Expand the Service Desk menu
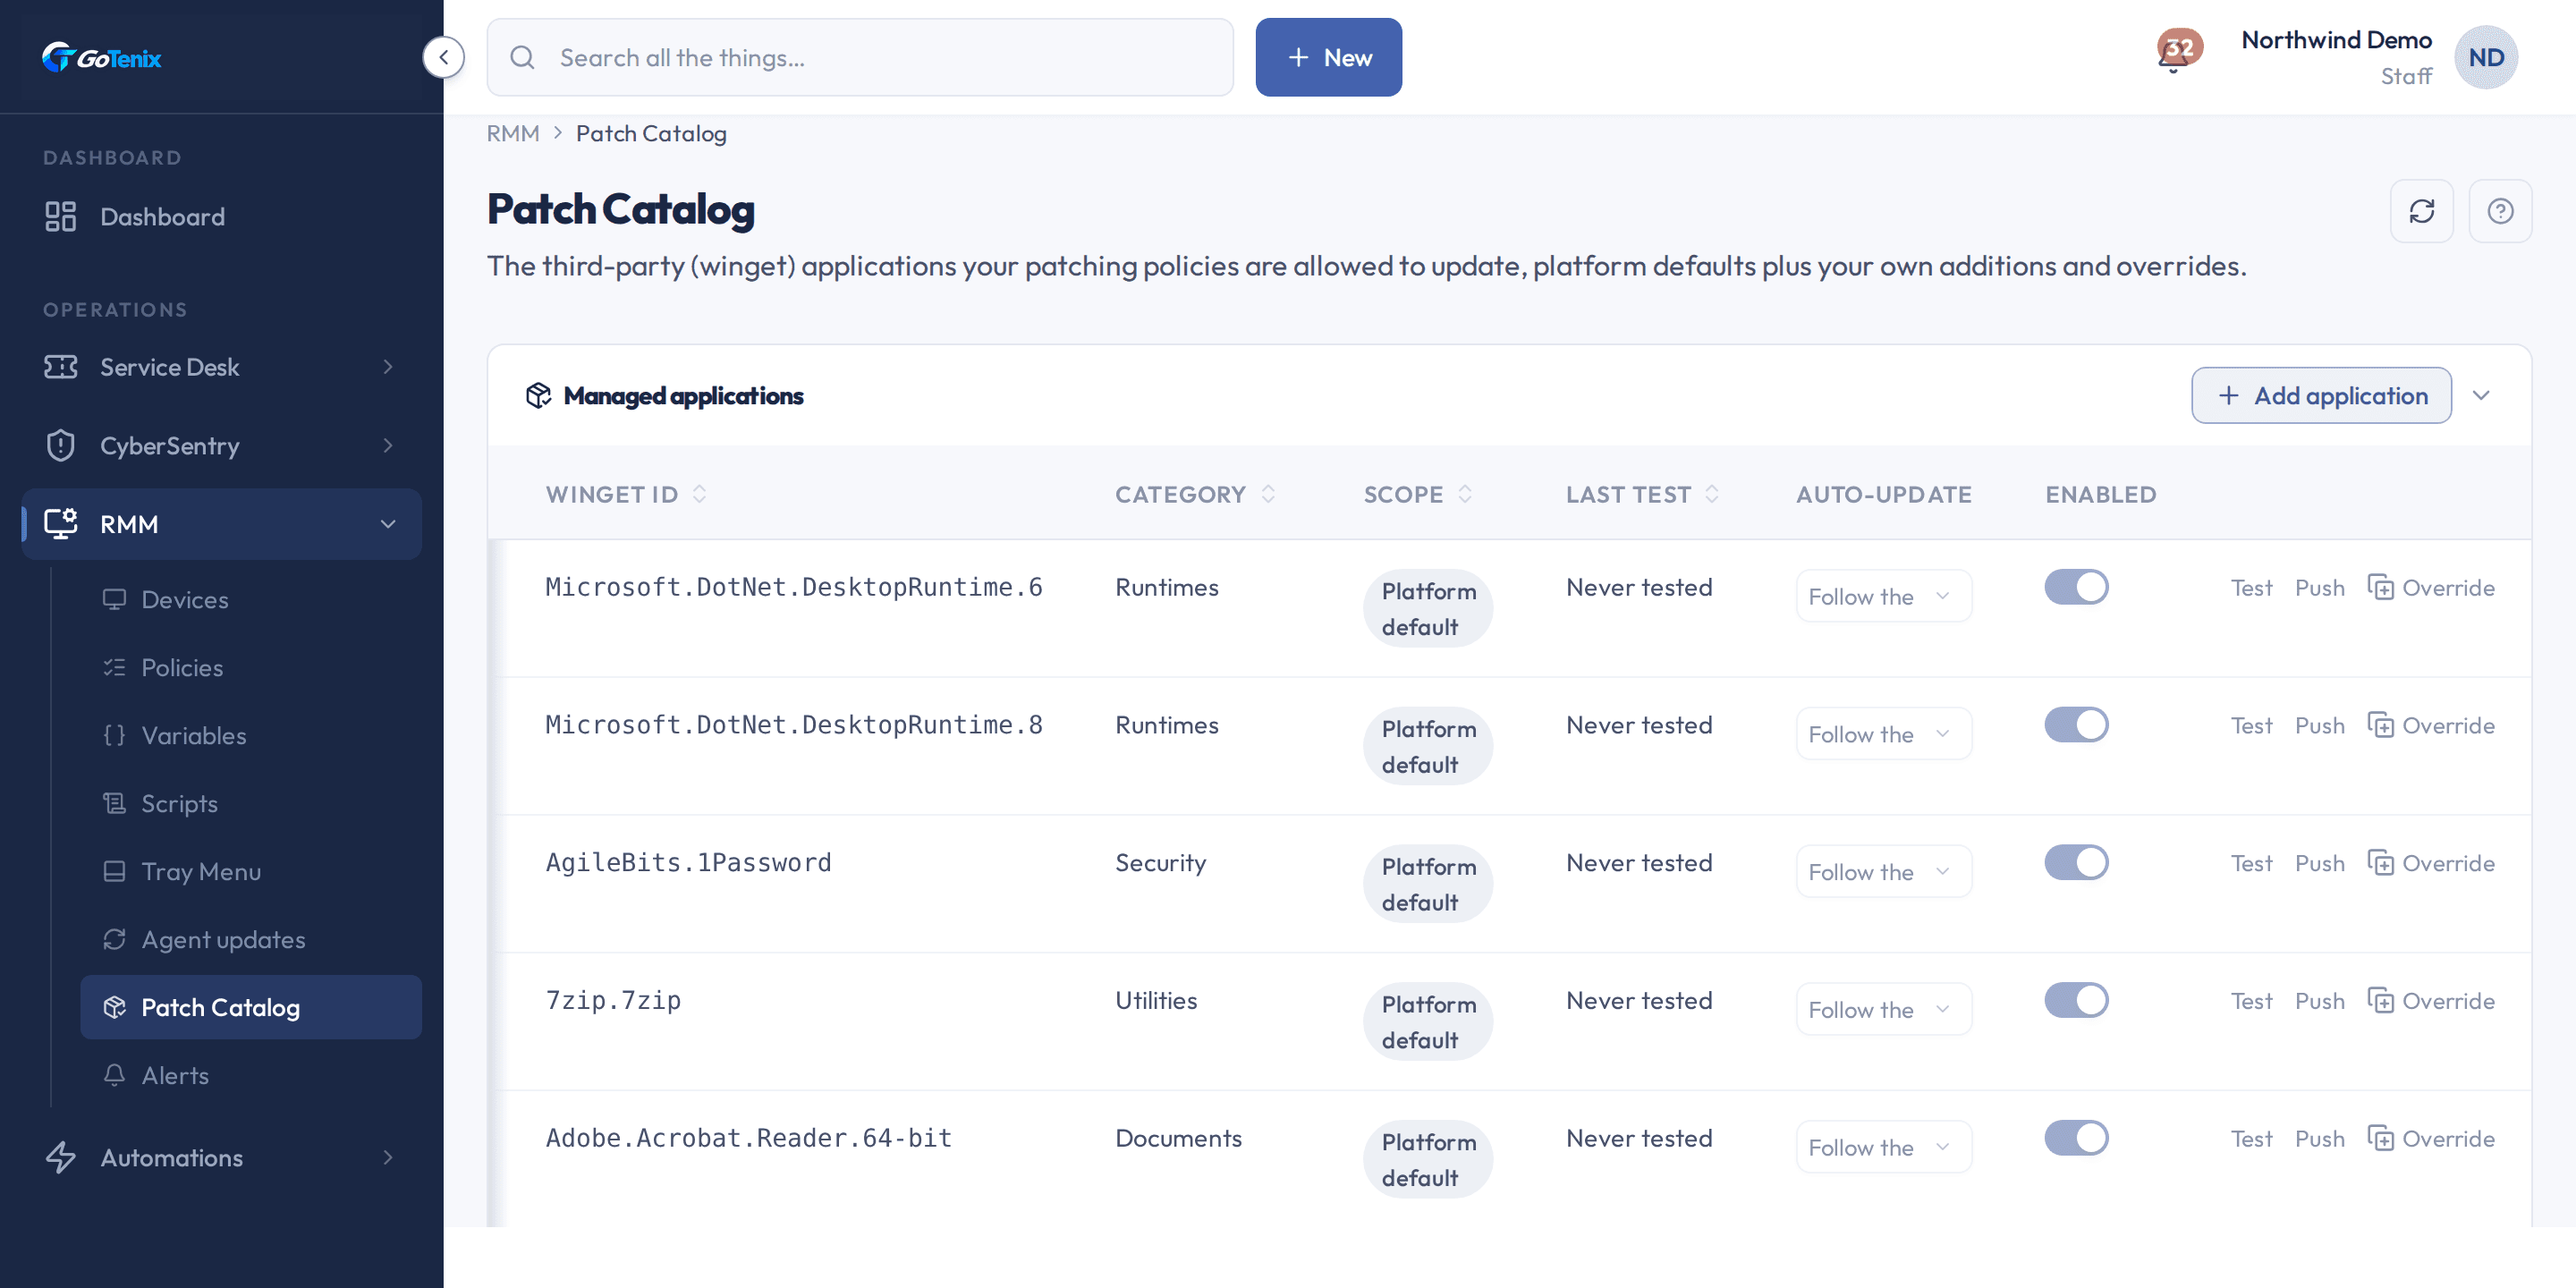2576x1288 pixels. point(221,367)
